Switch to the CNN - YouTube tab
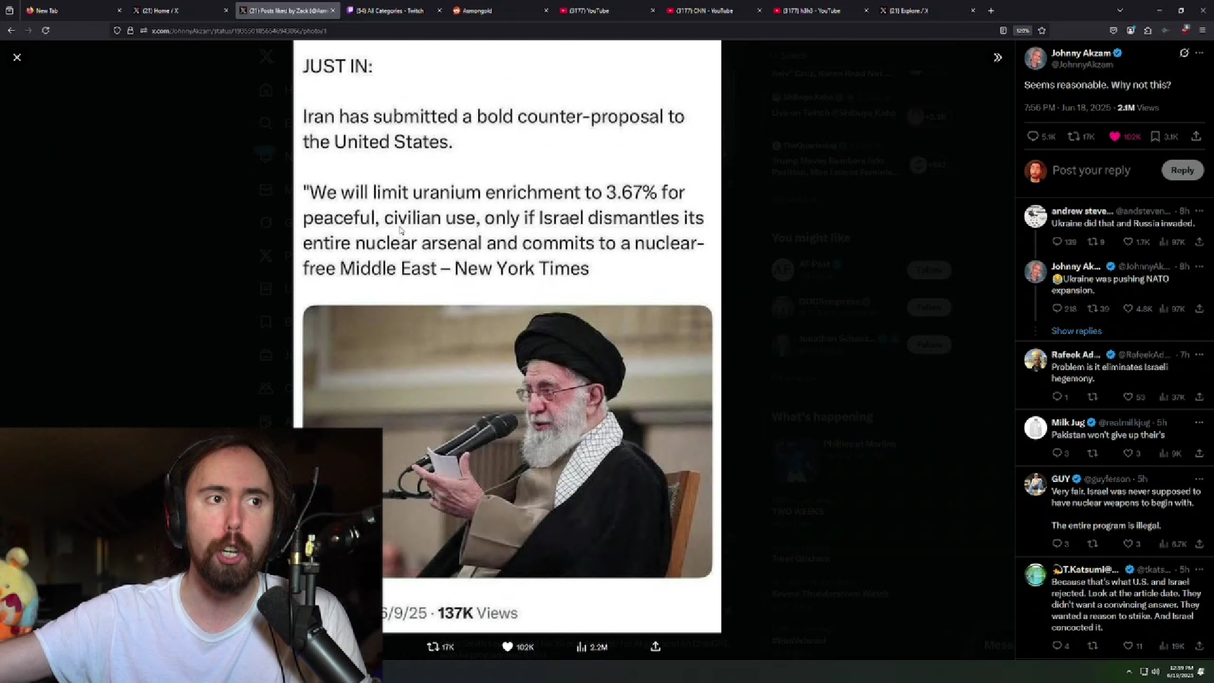 click(714, 11)
